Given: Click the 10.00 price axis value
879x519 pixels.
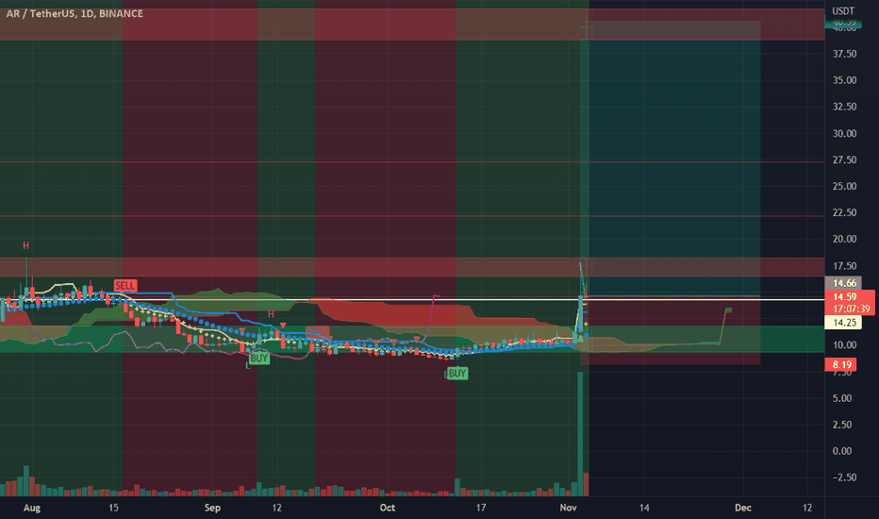Looking at the screenshot, I should coord(844,345).
